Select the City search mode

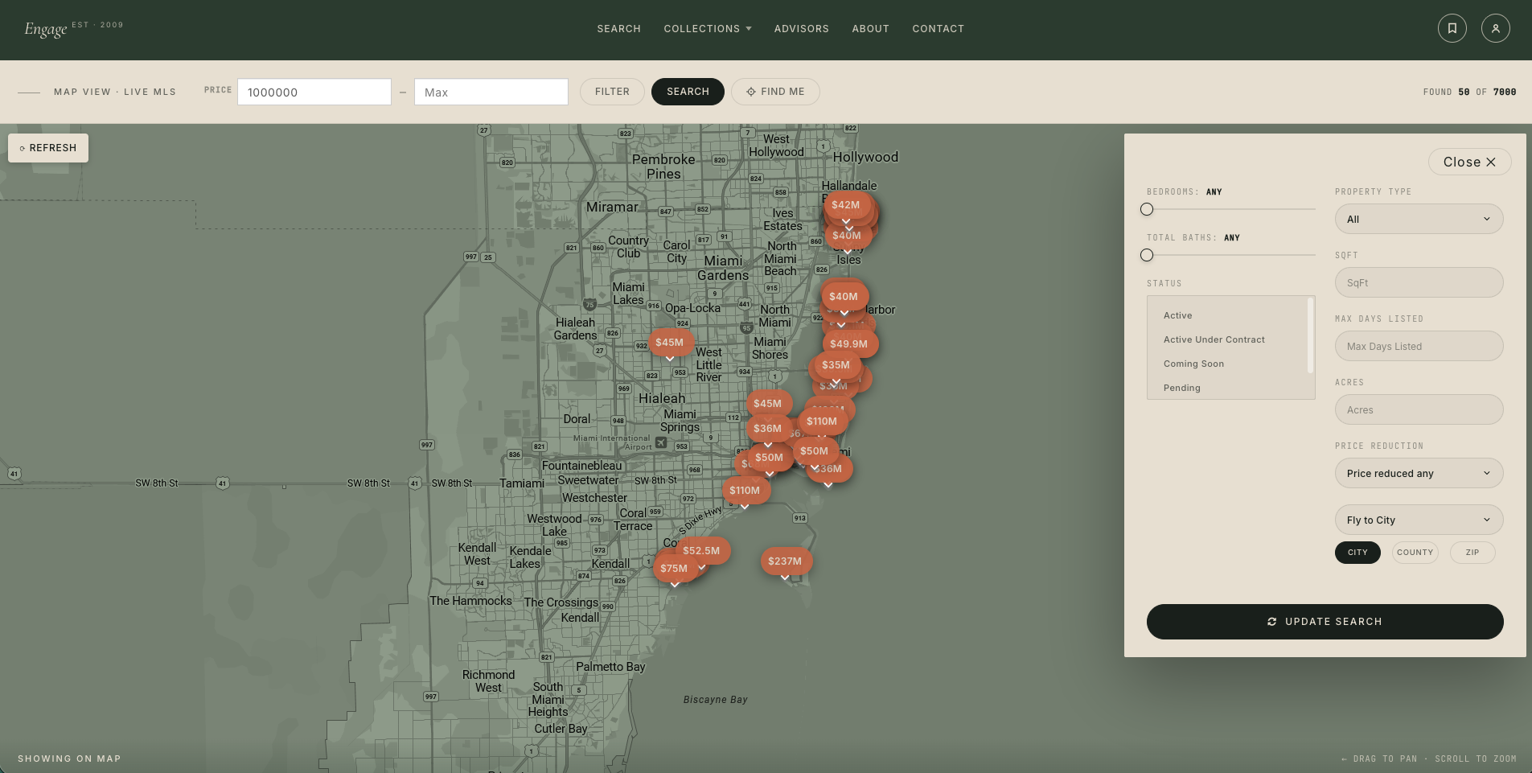tap(1357, 553)
